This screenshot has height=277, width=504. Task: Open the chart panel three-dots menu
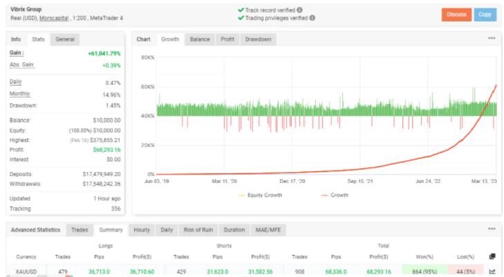coord(492,39)
